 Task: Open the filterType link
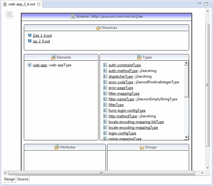tap(116, 105)
